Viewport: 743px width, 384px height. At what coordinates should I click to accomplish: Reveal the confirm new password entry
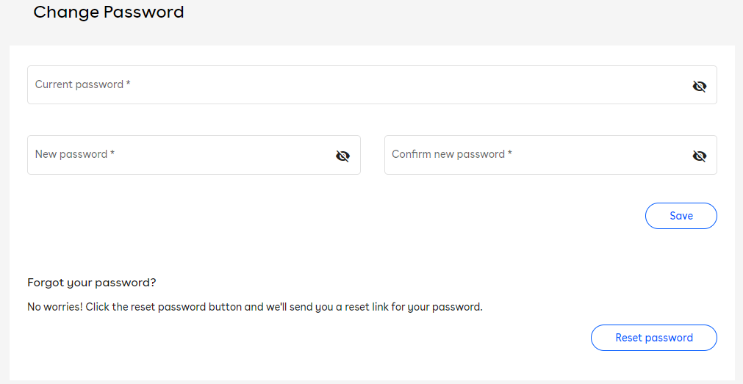click(699, 156)
